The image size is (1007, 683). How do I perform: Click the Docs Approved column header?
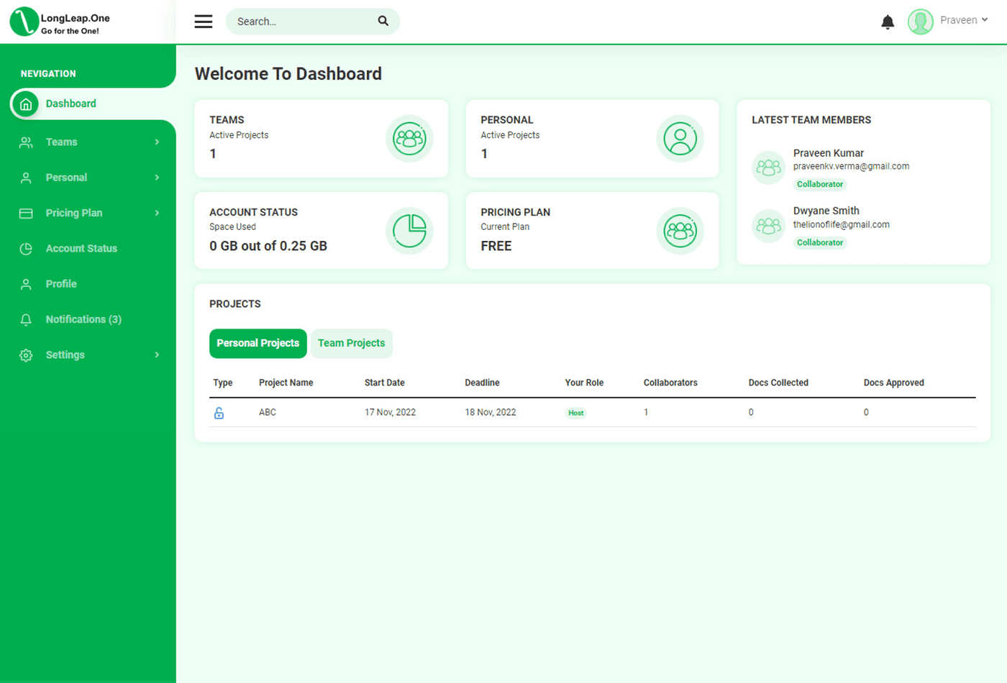coord(894,382)
